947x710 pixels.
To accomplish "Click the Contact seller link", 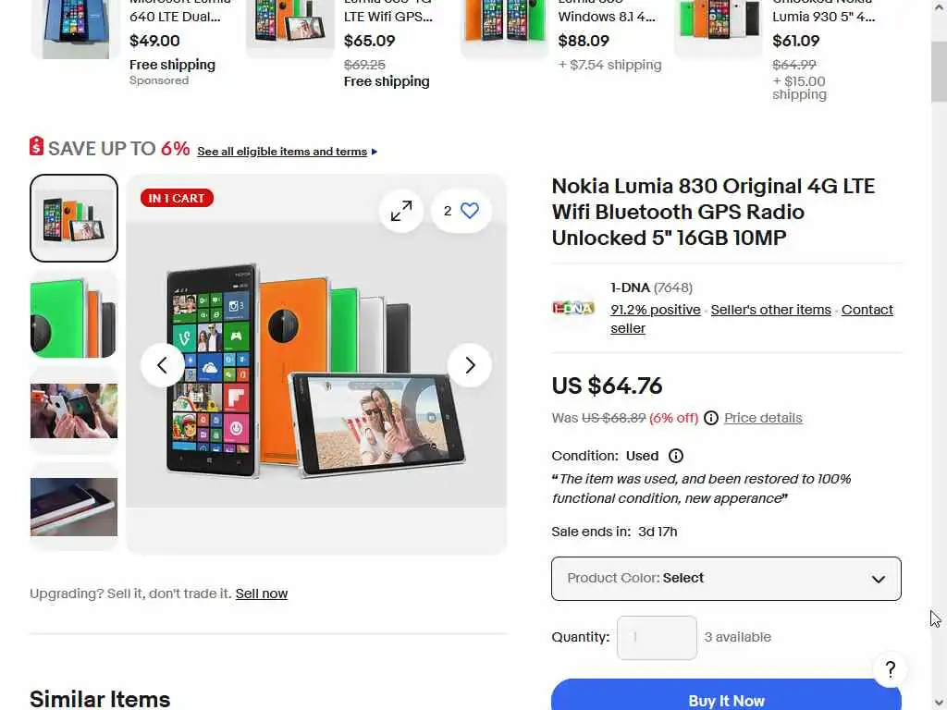I will [867, 310].
